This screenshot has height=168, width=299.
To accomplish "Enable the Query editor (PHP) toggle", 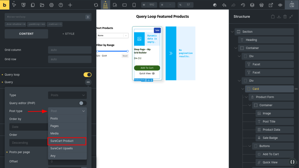I will (83, 103).
